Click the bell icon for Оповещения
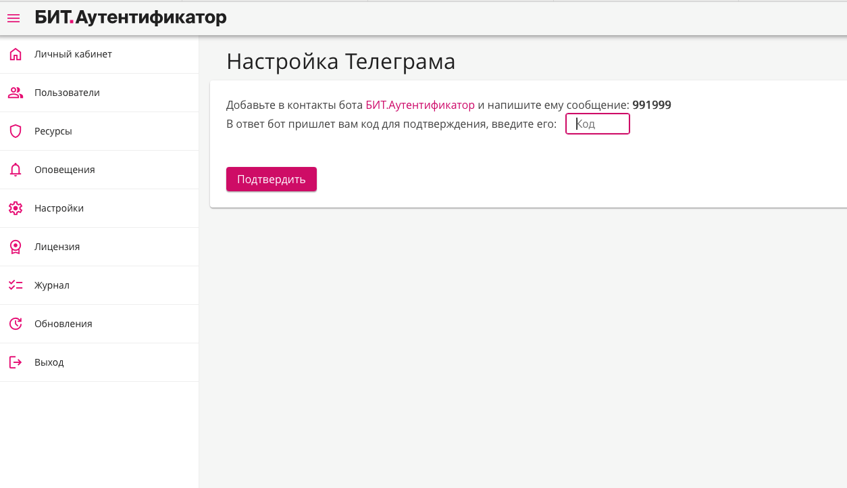The width and height of the screenshot is (847, 488). pyautogui.click(x=16, y=170)
